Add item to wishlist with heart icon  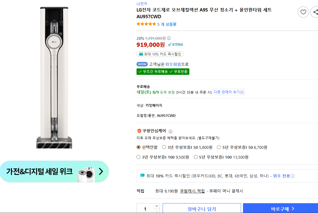pos(303,12)
